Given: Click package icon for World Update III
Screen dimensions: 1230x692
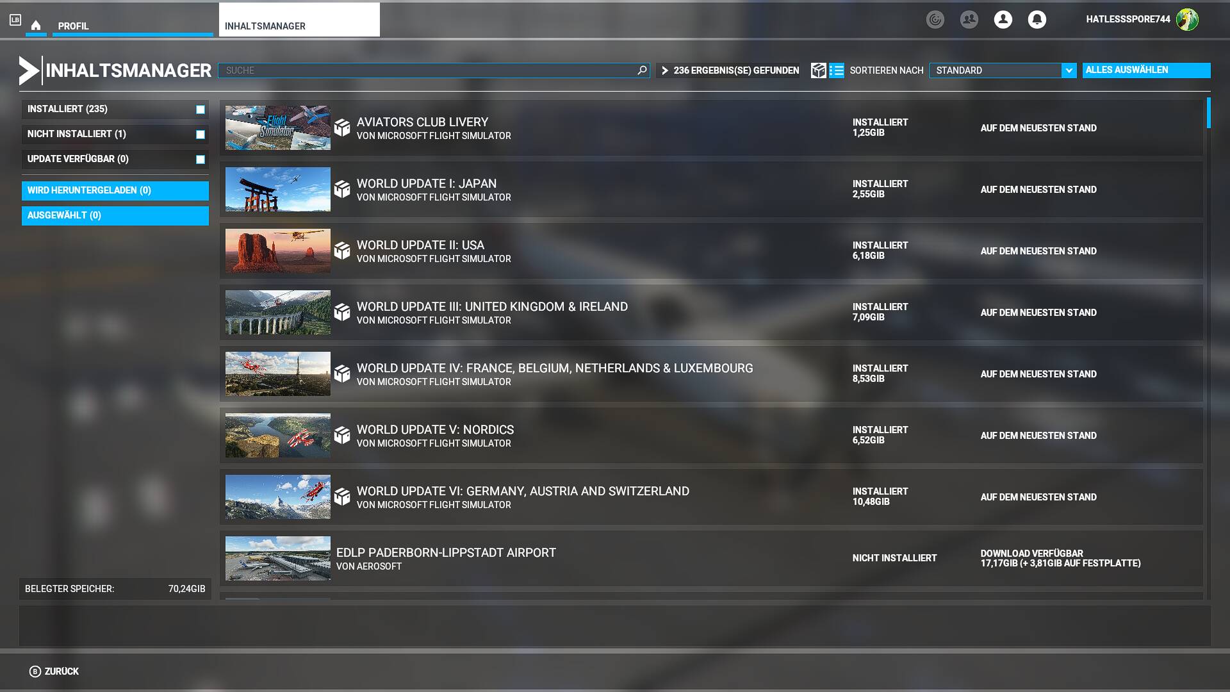Looking at the screenshot, I should [x=342, y=312].
